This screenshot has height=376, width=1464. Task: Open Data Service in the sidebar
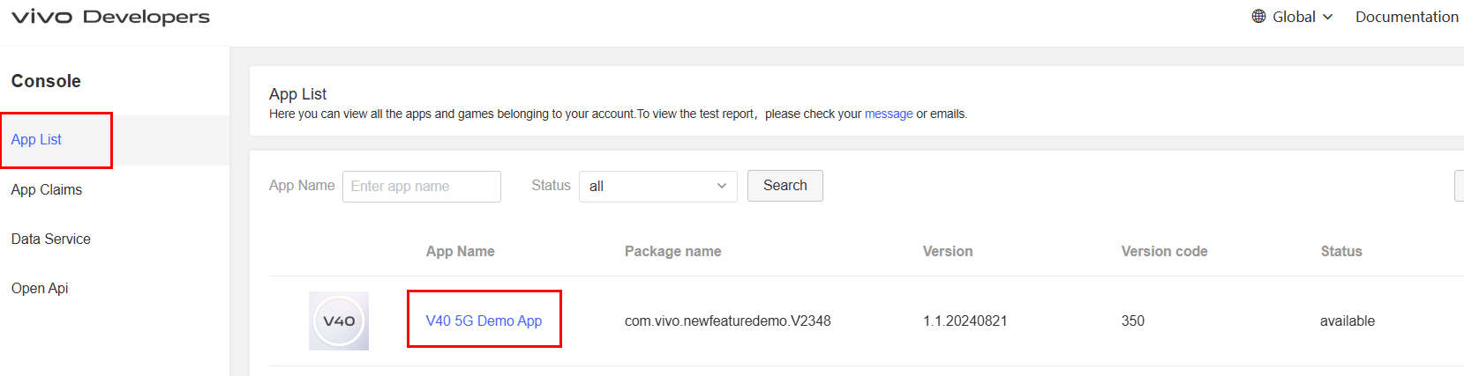tap(51, 240)
